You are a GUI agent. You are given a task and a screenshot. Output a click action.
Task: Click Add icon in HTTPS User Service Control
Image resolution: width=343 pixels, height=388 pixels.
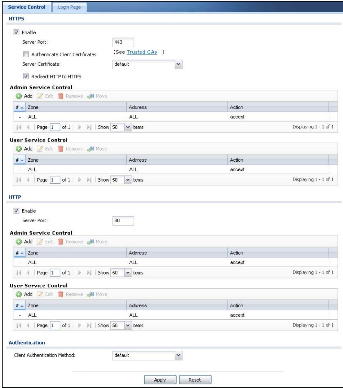click(19, 149)
